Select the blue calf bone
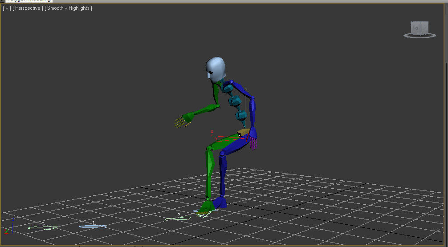This screenshot has width=448, height=247. pos(223,175)
